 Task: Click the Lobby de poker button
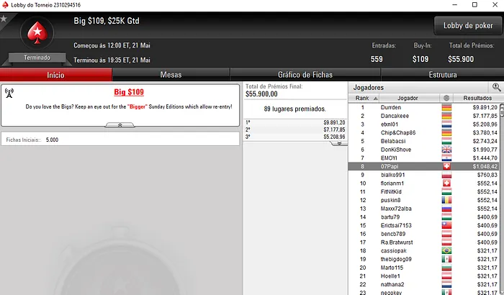click(x=468, y=25)
